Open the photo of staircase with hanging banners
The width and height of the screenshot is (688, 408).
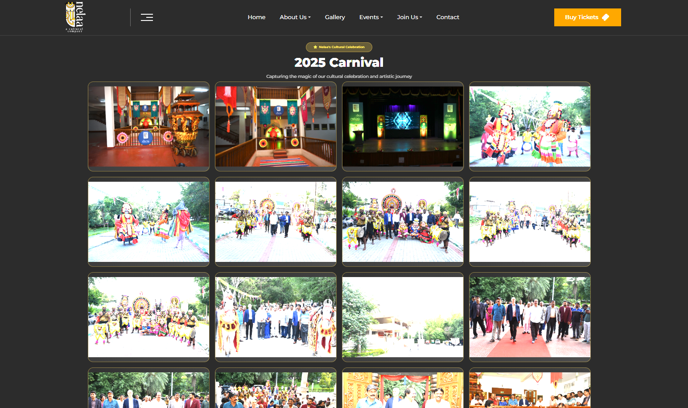click(276, 126)
